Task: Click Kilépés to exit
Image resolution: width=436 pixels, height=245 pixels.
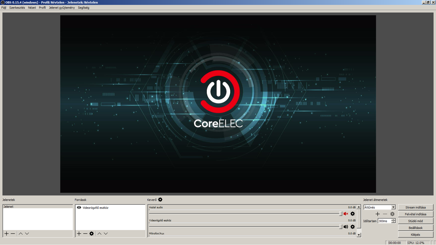Action: (416, 234)
